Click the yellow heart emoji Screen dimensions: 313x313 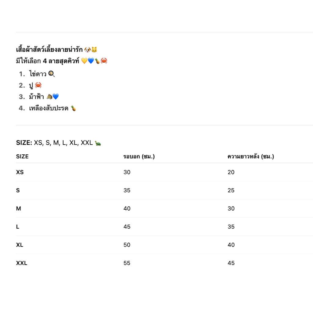click(84, 61)
